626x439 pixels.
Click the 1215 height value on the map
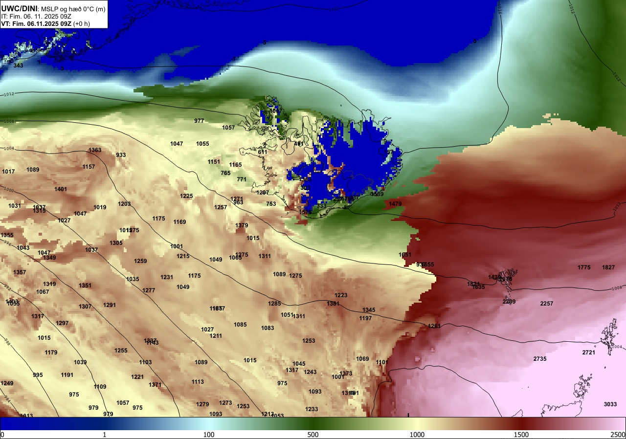click(x=183, y=256)
